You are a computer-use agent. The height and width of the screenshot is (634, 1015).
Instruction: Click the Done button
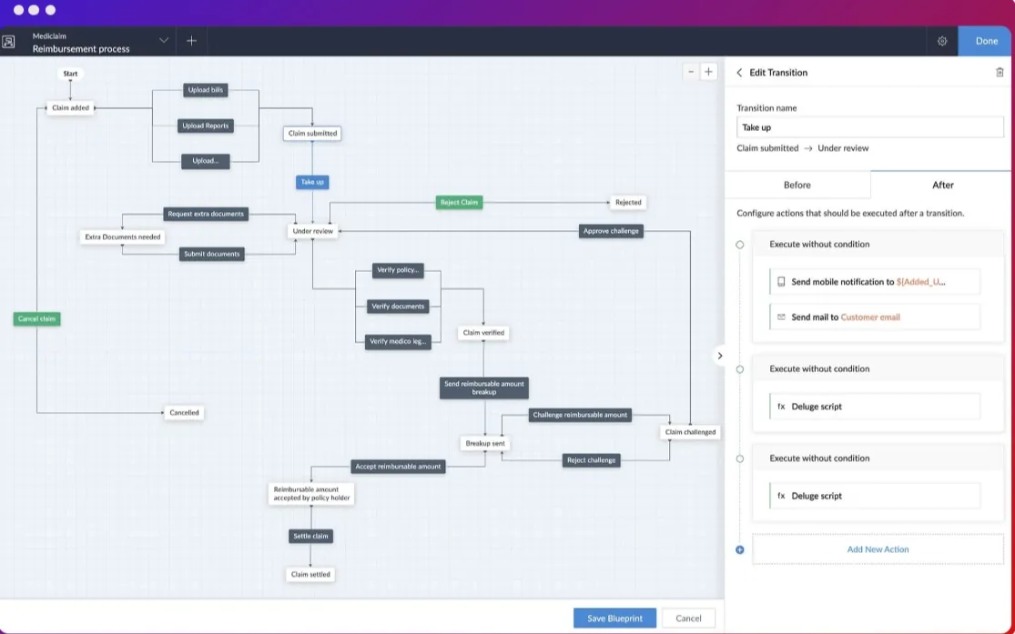click(x=986, y=41)
